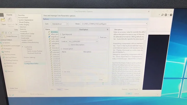Toggle the Search descriptions checkbox
187x105 pixels.
tap(69, 45)
